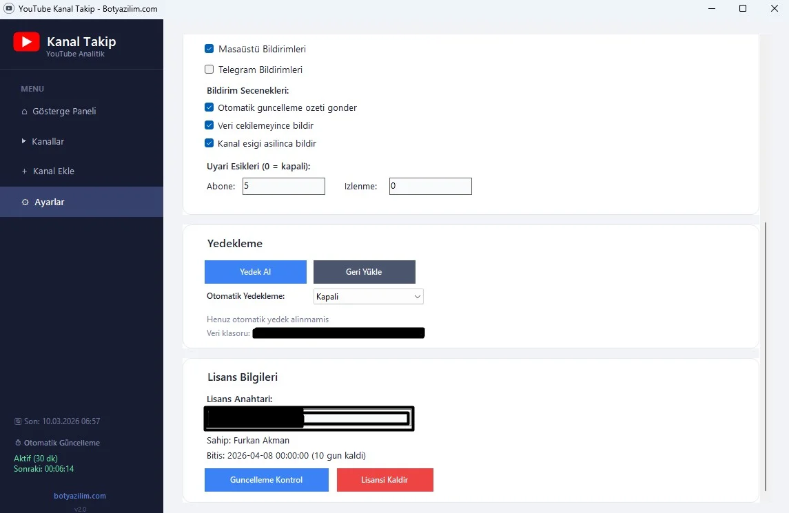Click the 'YouTube Analitik' subtitle text

(x=76, y=54)
